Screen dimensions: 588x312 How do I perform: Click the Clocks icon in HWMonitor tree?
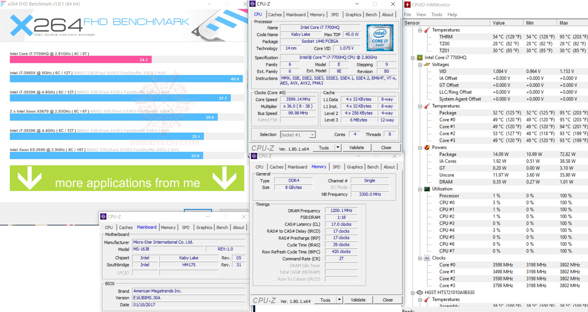click(427, 258)
